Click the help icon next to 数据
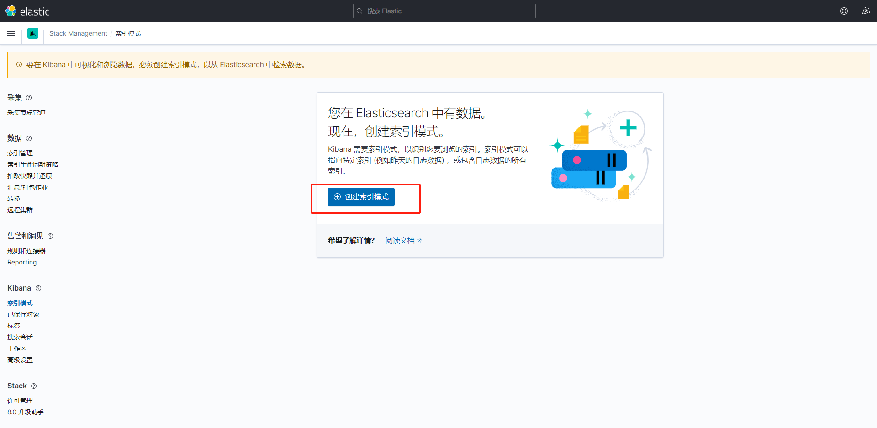This screenshot has height=428, width=877. coord(29,138)
